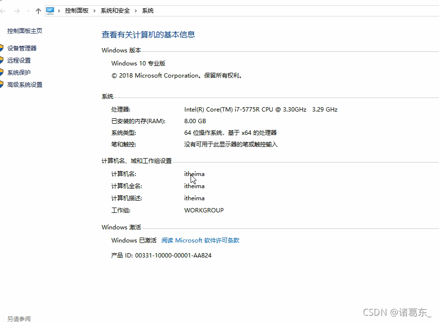Click WORKGROUP value
The height and width of the screenshot is (322, 439).
(204, 210)
